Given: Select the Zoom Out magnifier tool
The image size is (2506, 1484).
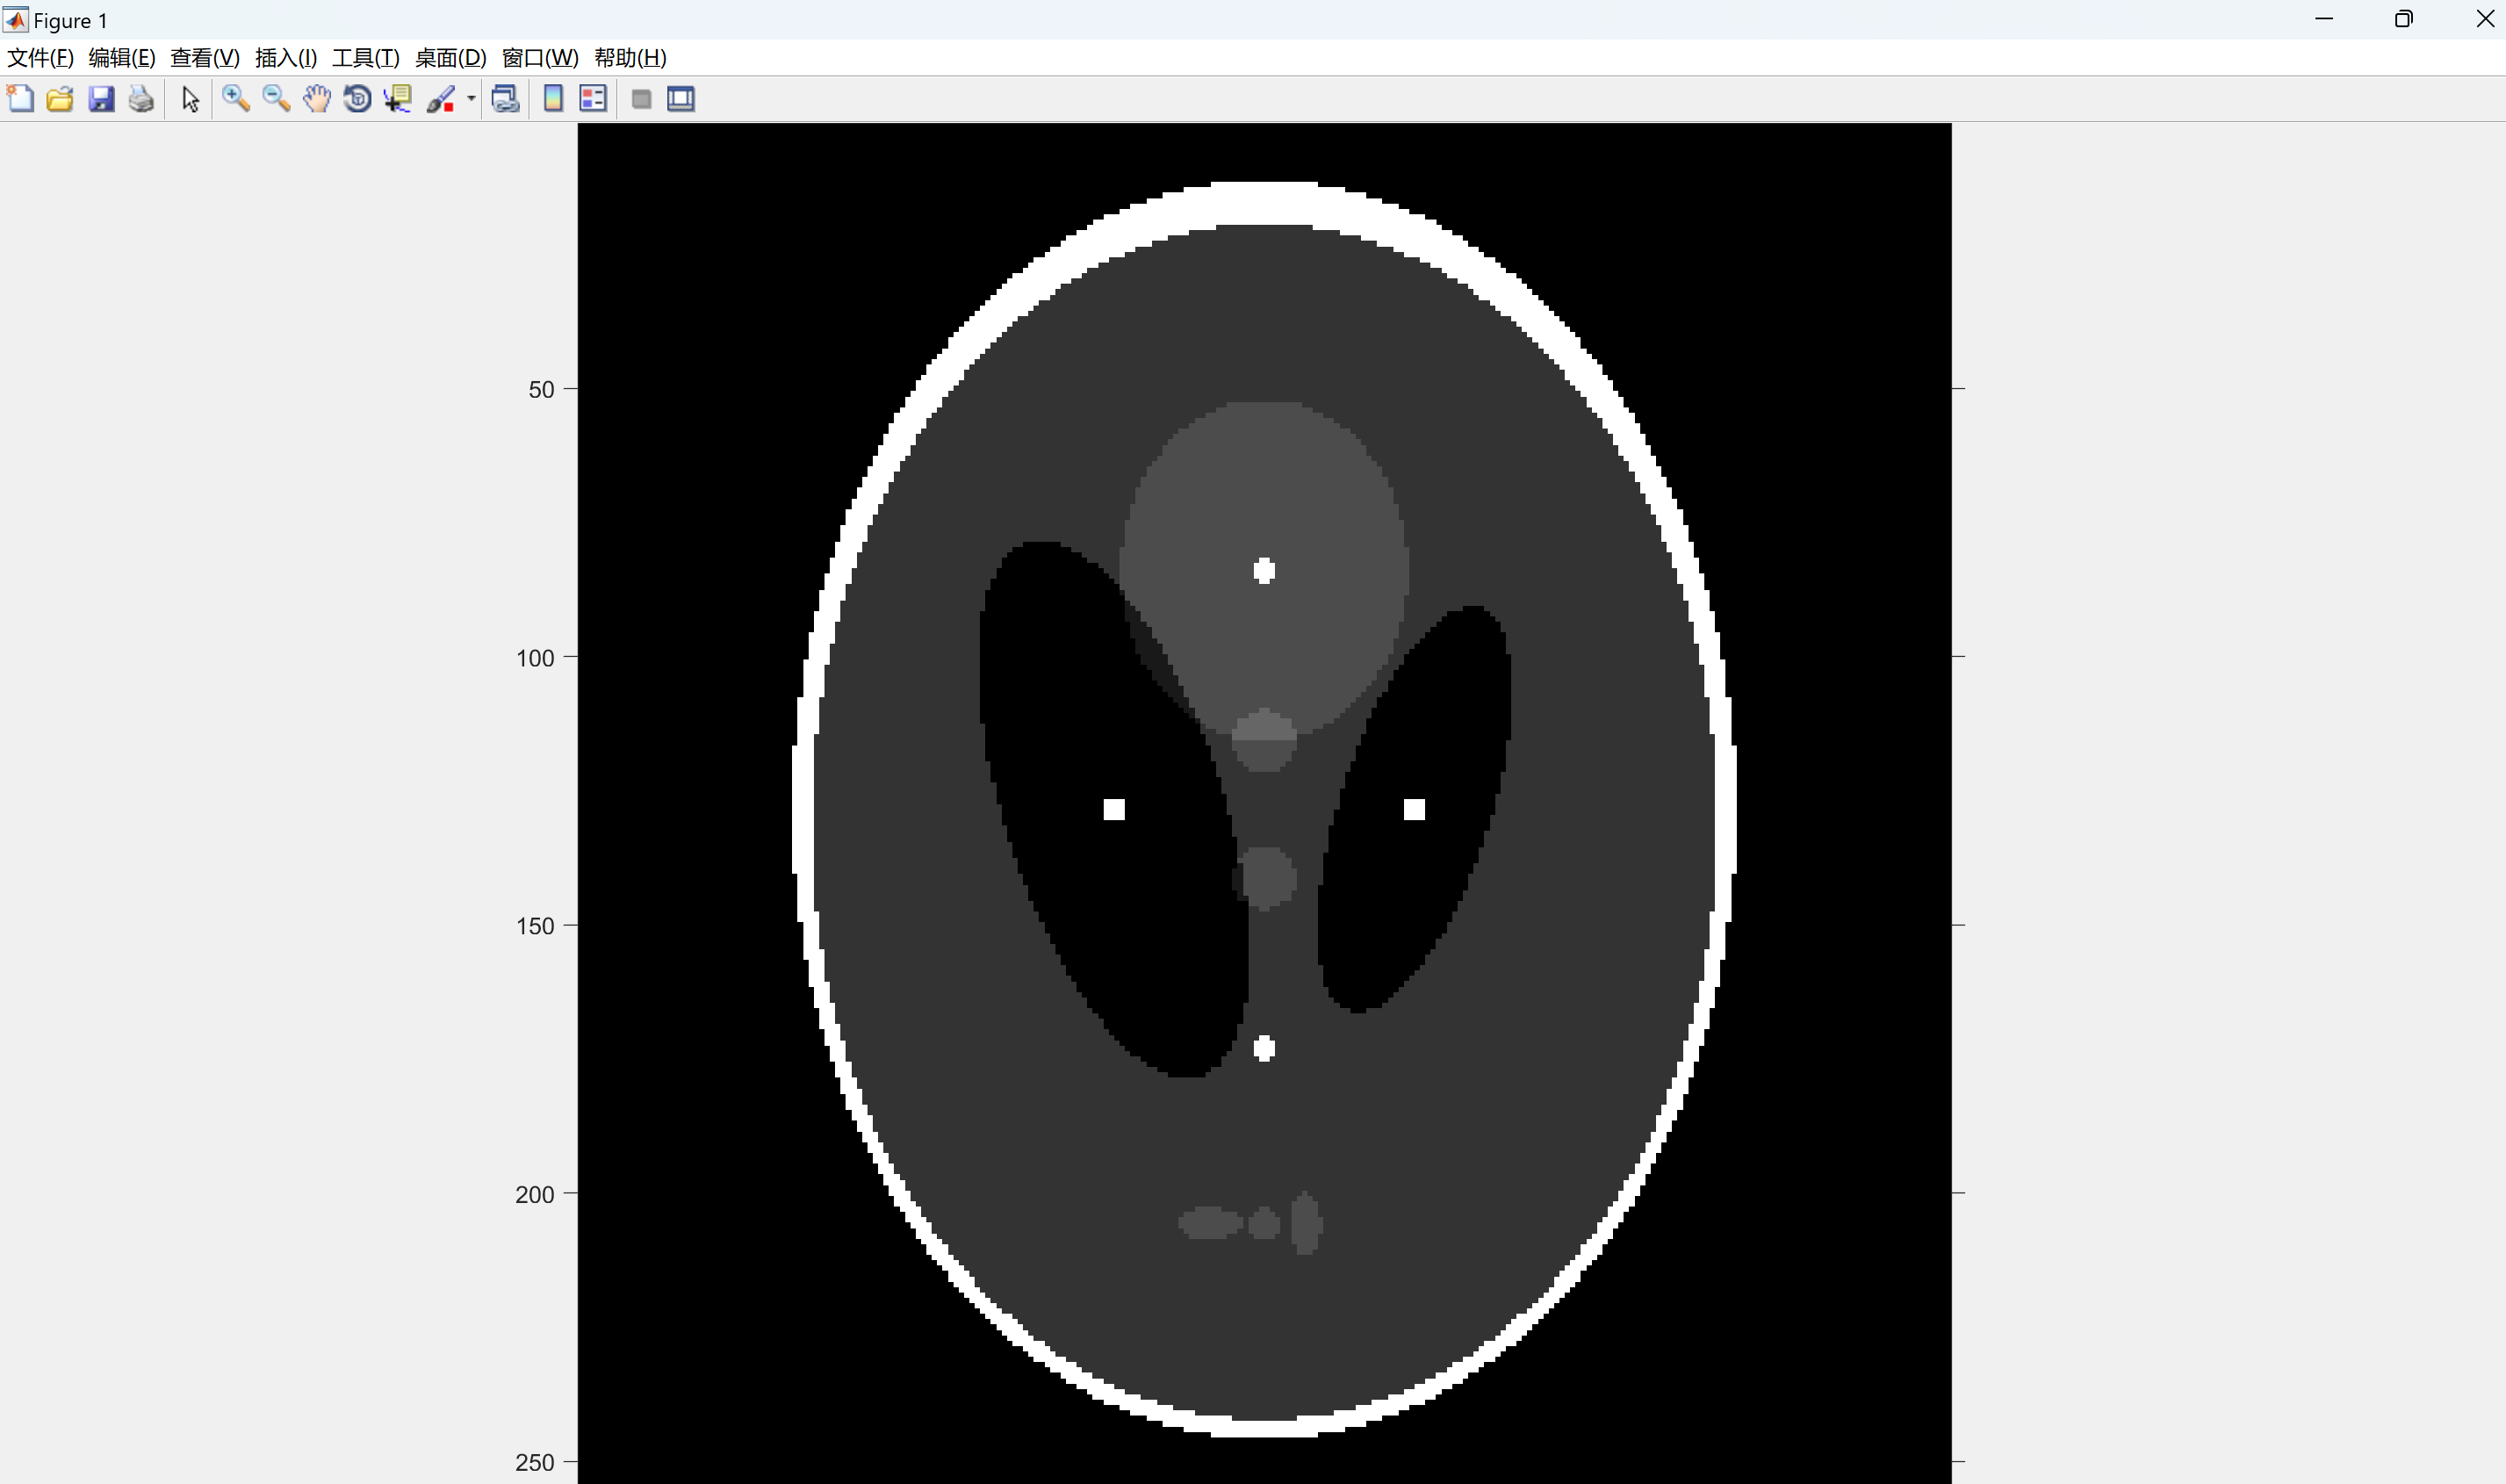Looking at the screenshot, I should 276,99.
